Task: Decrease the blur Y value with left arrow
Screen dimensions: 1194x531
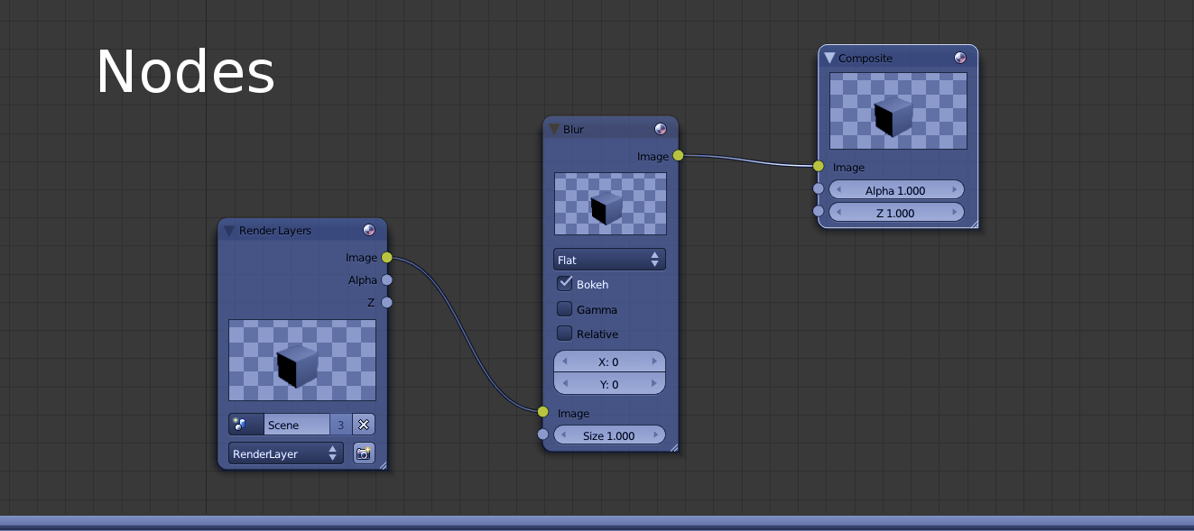Action: pos(564,384)
